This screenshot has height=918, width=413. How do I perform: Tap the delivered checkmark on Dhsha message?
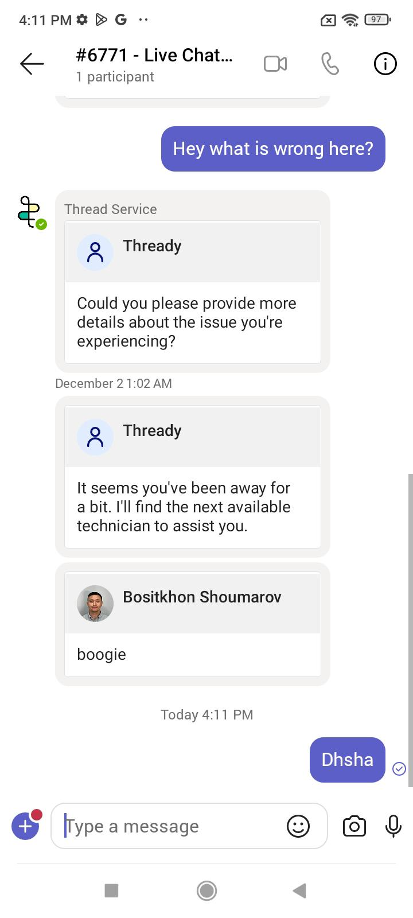(400, 769)
